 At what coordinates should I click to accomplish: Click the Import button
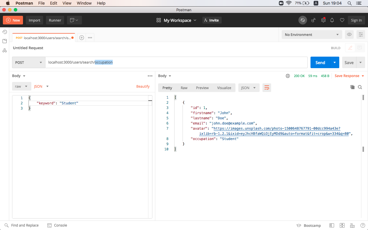[x=34, y=20]
